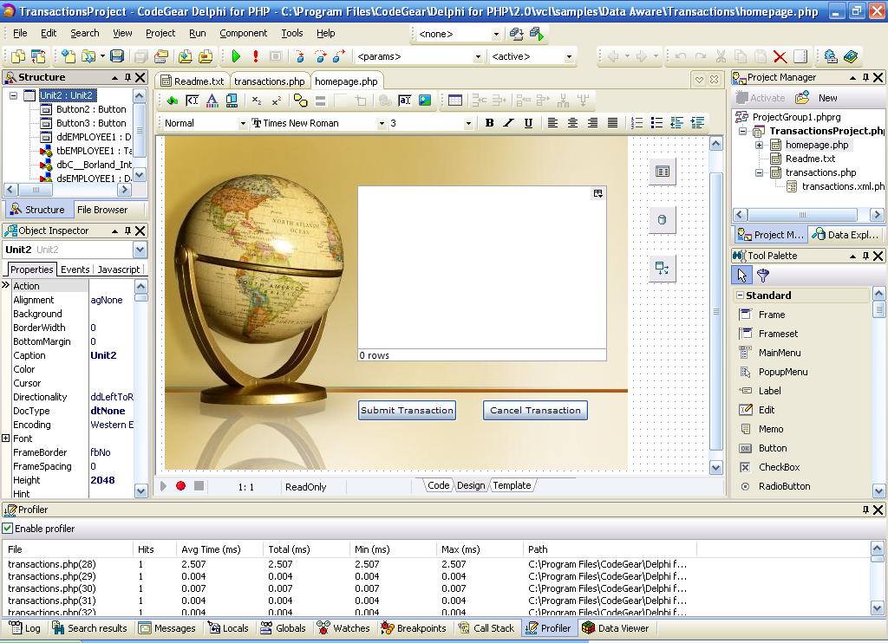Toggle the Enable profiler checkbox

[7, 528]
